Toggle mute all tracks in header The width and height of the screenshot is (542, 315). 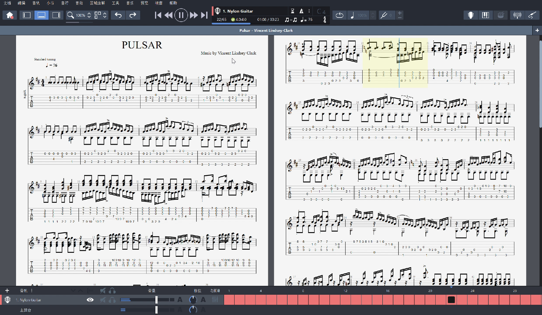(103, 290)
